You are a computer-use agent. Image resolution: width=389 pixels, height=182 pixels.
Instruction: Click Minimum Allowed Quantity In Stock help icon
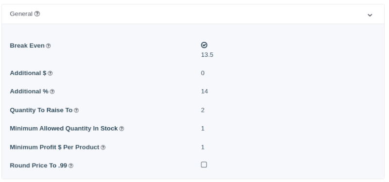[x=122, y=129]
